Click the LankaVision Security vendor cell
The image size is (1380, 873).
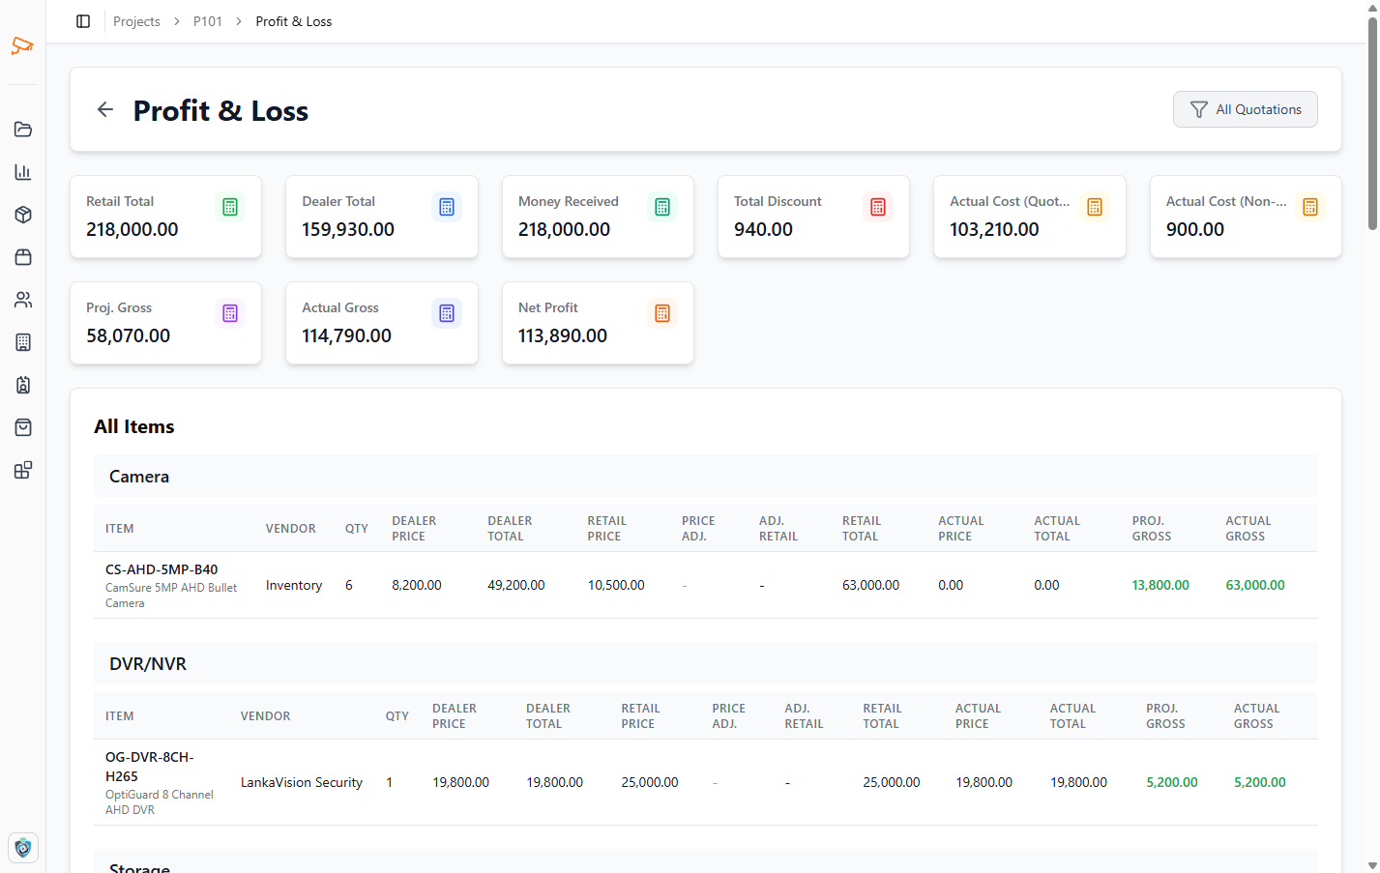pyautogui.click(x=302, y=782)
